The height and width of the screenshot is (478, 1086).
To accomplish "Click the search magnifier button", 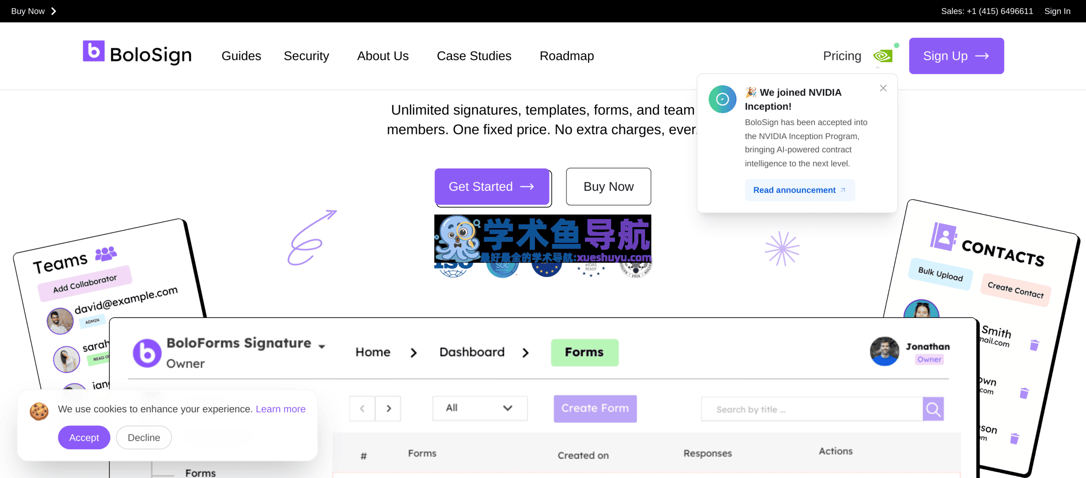I will pos(933,409).
